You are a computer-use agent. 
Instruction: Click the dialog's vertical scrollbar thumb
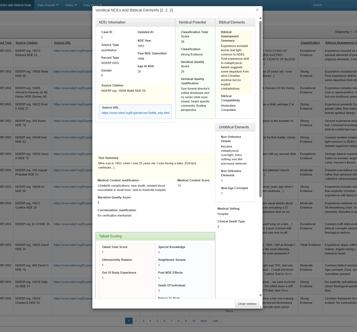click(x=260, y=109)
